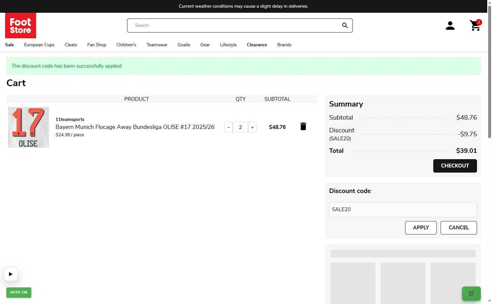Click the "Summary" heading

[x=346, y=104]
